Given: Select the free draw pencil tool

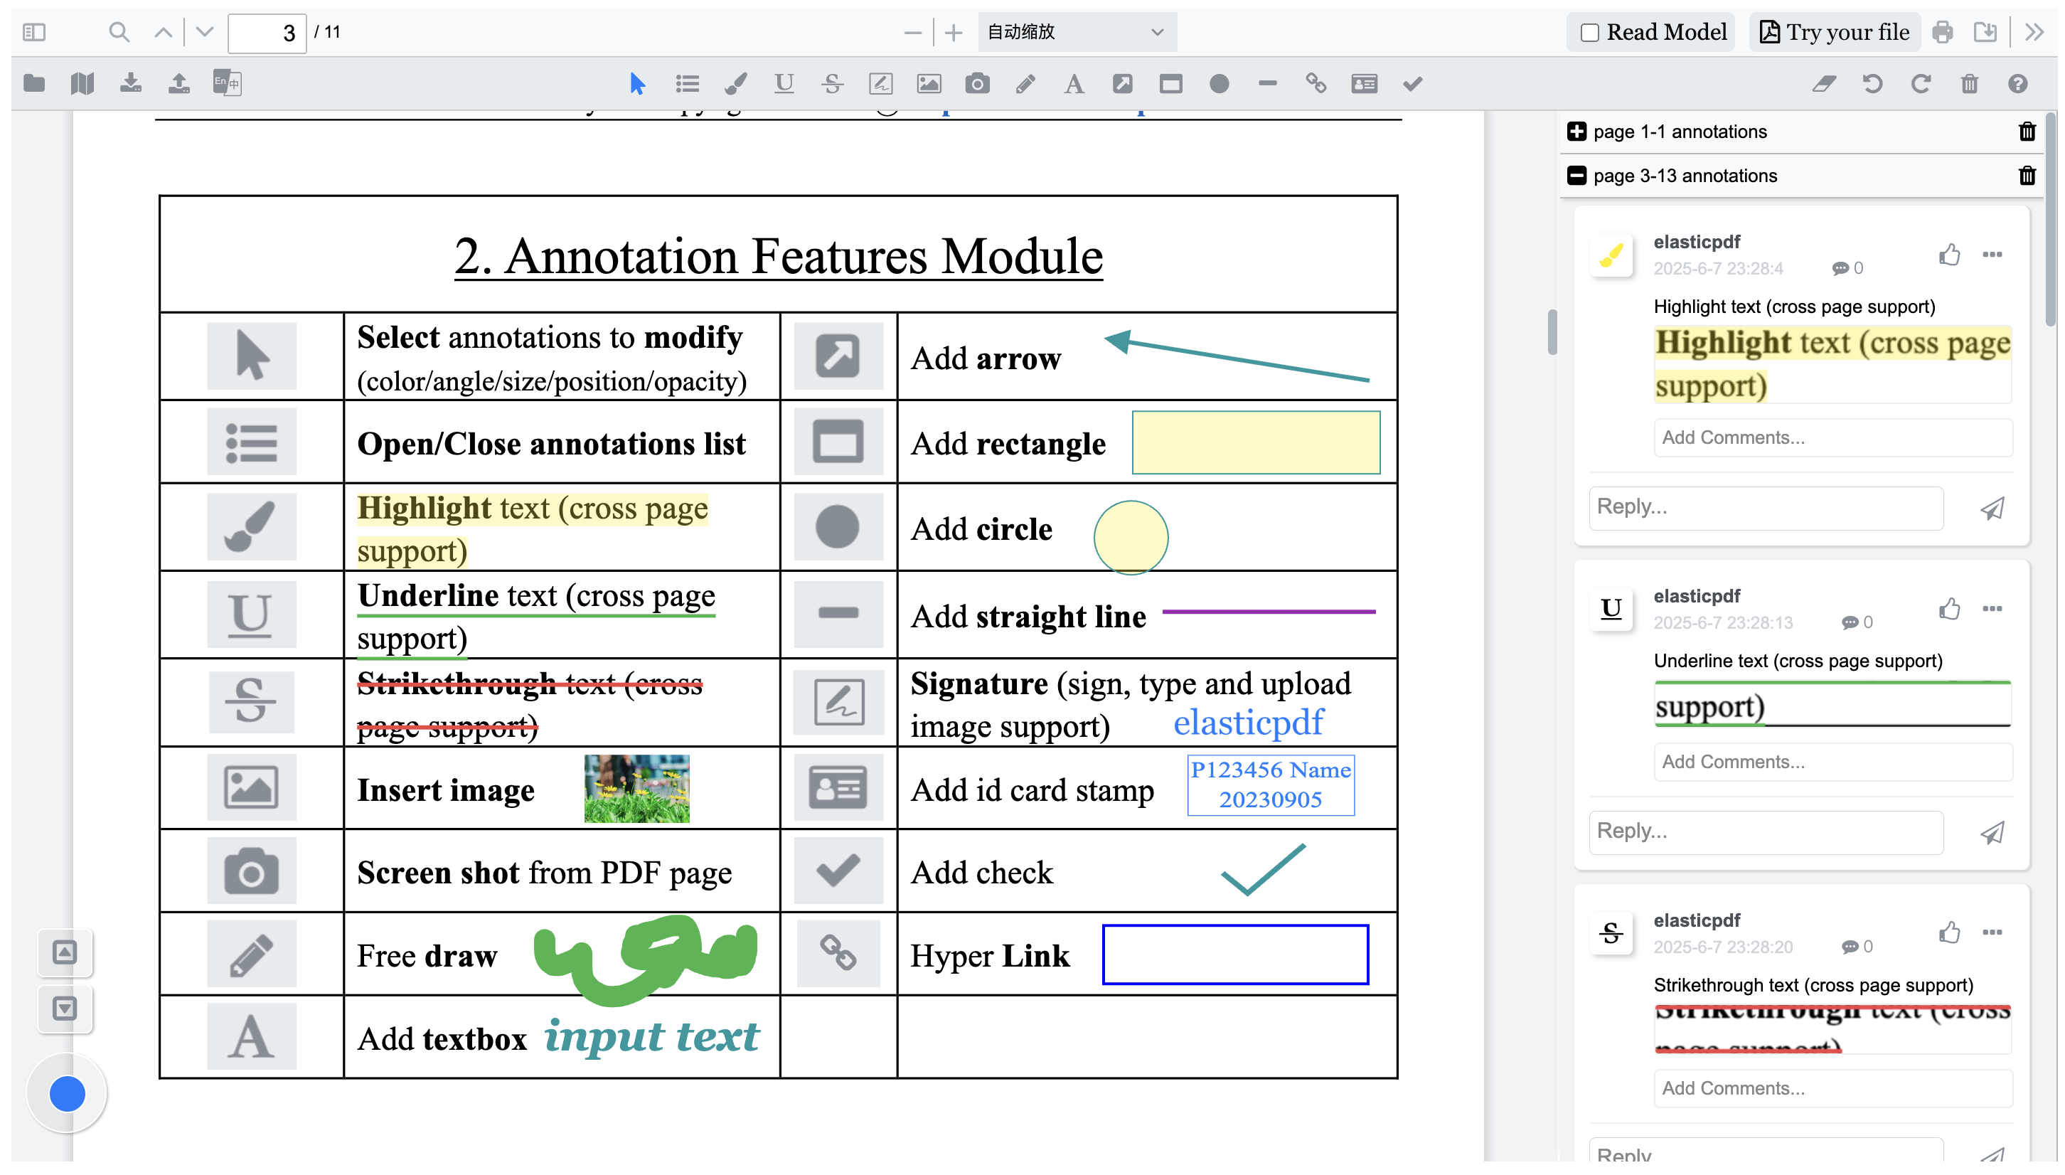Looking at the screenshot, I should tap(1025, 83).
